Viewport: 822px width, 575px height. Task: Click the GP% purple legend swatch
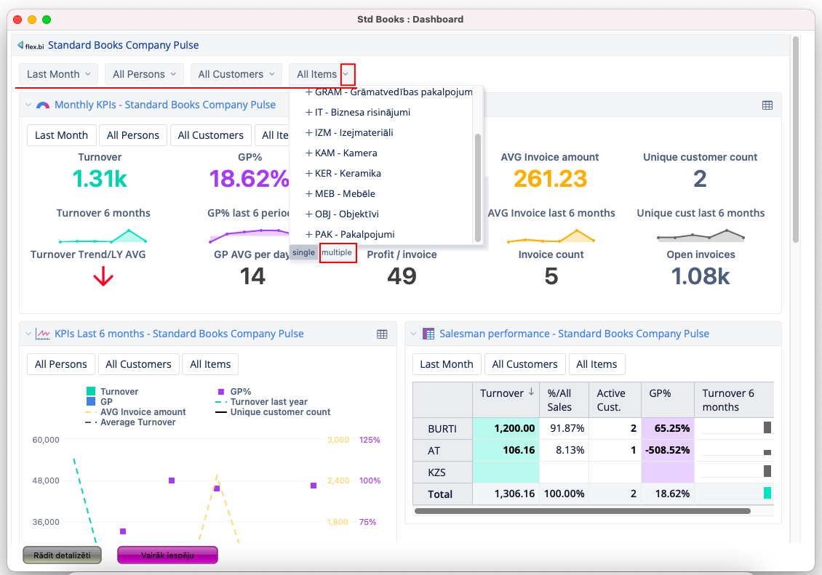coord(220,391)
